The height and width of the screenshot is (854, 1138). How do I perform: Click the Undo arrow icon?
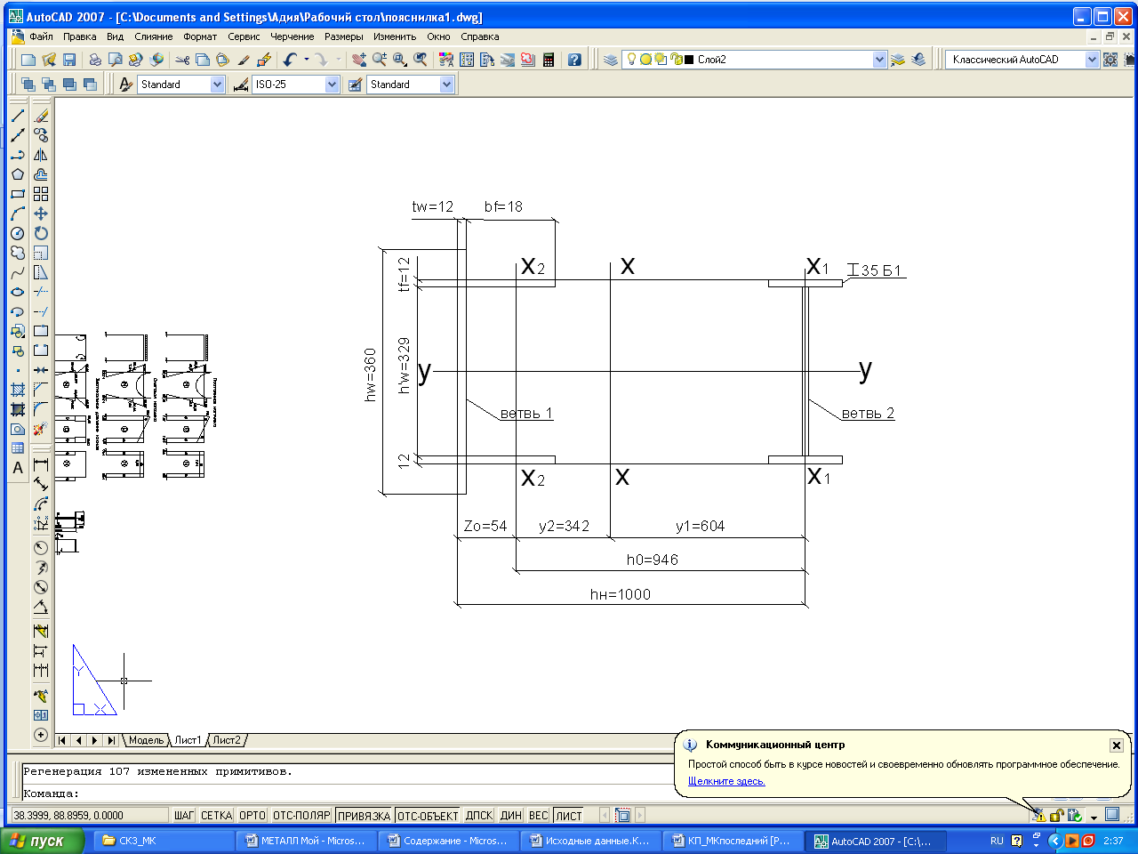290,60
